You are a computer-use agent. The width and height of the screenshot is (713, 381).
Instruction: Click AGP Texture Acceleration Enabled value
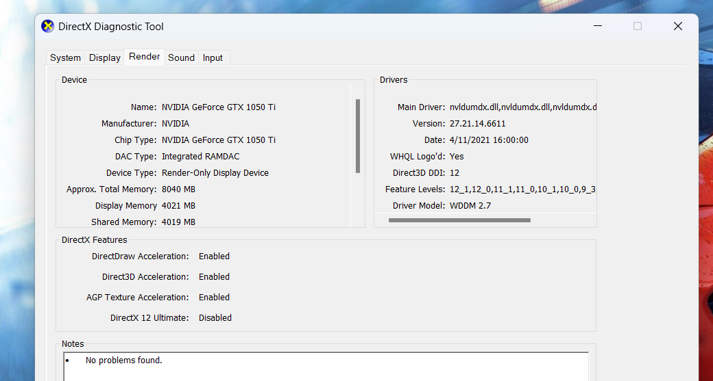click(x=214, y=297)
